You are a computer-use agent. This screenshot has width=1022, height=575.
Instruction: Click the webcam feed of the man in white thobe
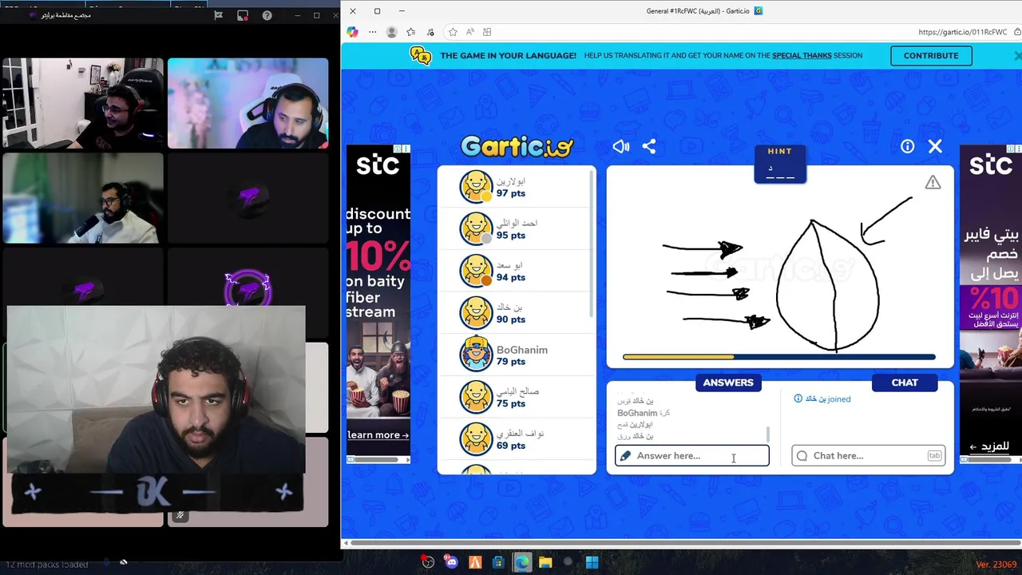(82, 198)
